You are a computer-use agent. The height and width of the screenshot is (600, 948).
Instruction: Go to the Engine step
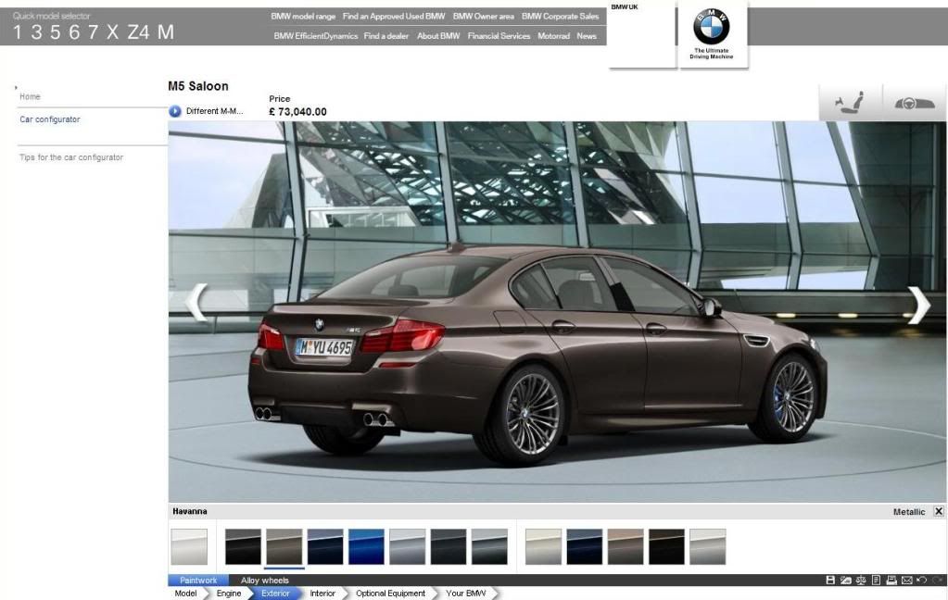click(229, 594)
